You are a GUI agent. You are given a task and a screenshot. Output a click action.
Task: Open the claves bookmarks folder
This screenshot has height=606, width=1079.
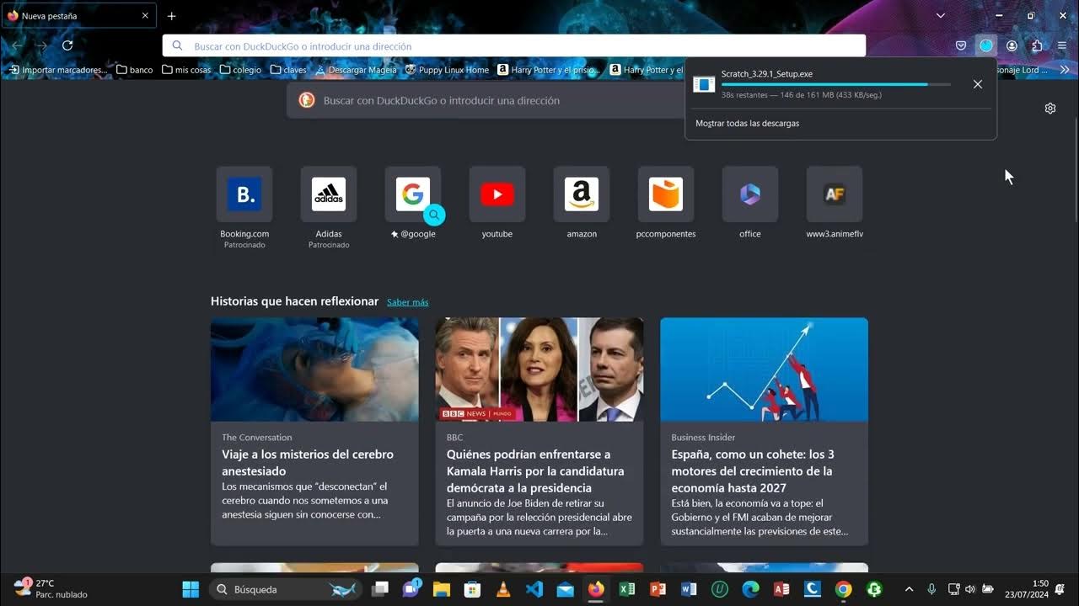click(288, 70)
